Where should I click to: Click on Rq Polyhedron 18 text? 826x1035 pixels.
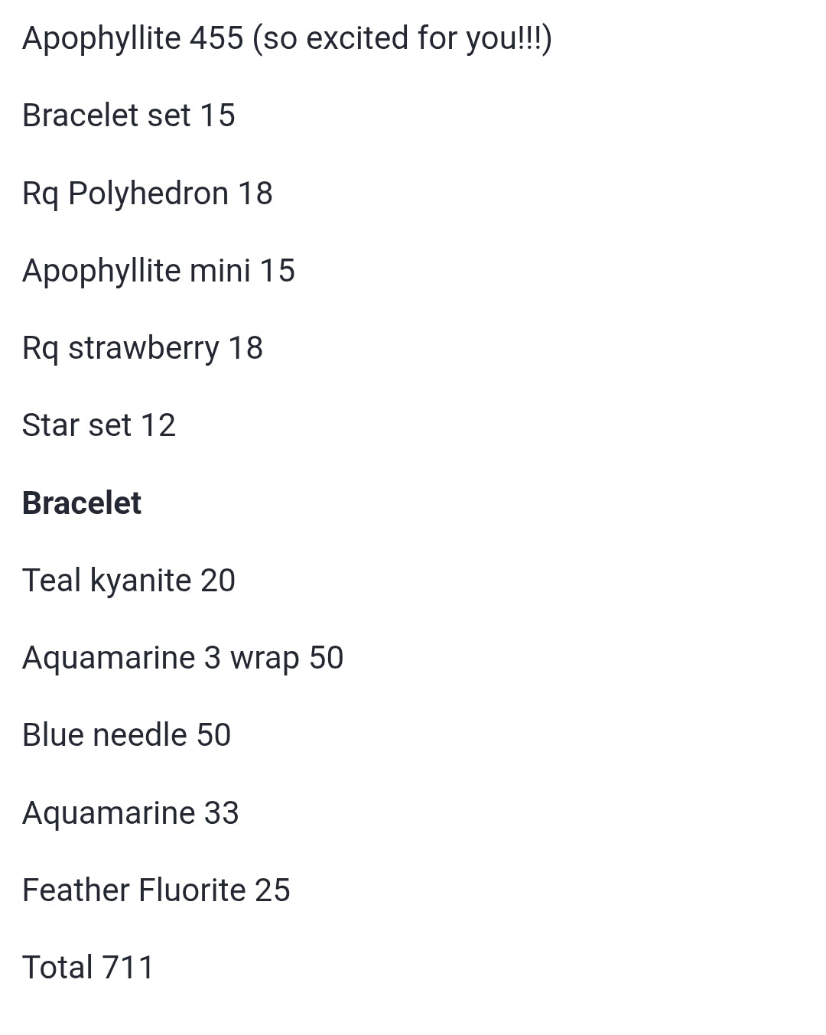[148, 194]
